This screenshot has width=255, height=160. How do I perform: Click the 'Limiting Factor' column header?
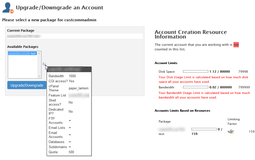[233, 122]
